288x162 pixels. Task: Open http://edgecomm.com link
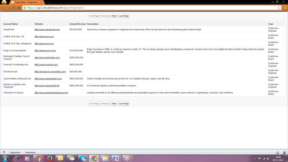(45, 51)
